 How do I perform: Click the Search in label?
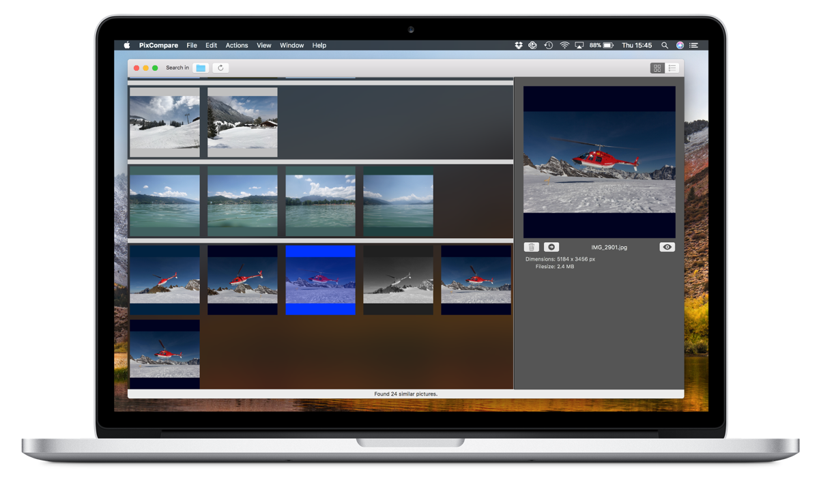(177, 68)
